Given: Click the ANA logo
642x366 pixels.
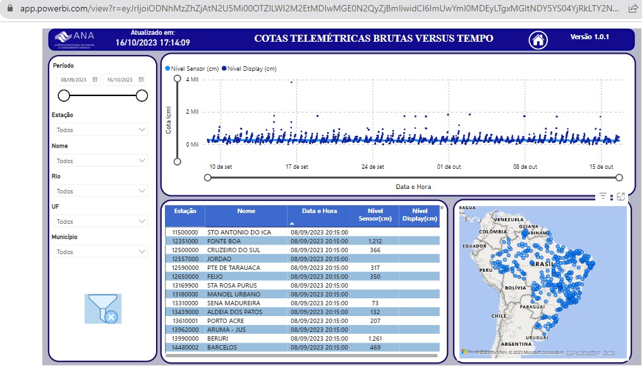Looking at the screenshot, I should point(75,39).
